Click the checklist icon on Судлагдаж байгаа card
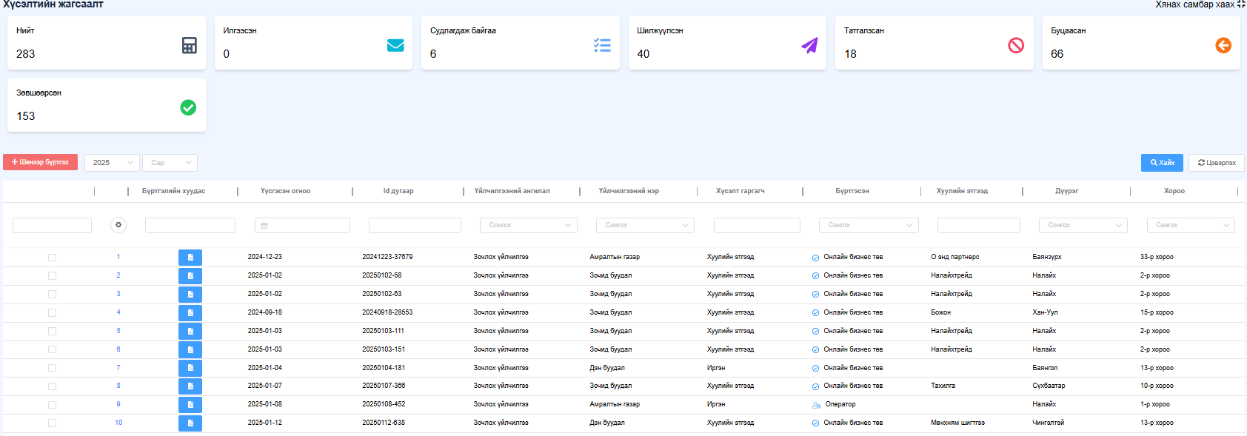The image size is (1247, 436). (x=602, y=45)
